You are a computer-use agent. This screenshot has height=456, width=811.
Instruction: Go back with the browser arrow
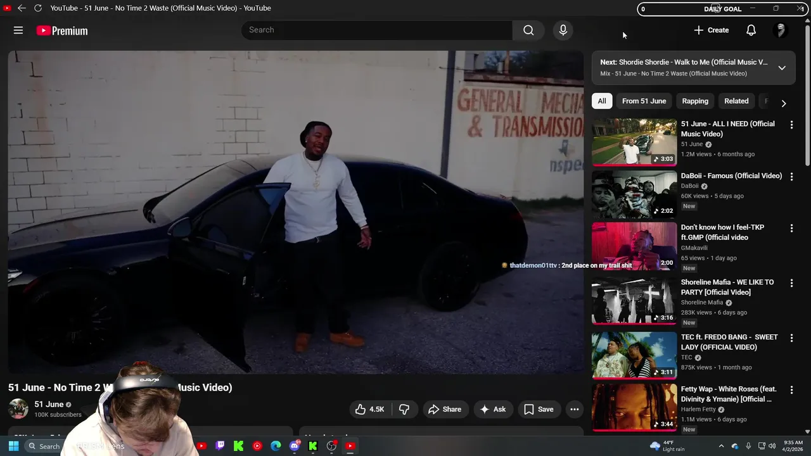pyautogui.click(x=22, y=8)
